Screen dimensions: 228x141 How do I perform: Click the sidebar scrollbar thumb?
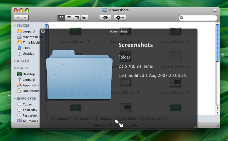pyautogui.click(x=47, y=63)
